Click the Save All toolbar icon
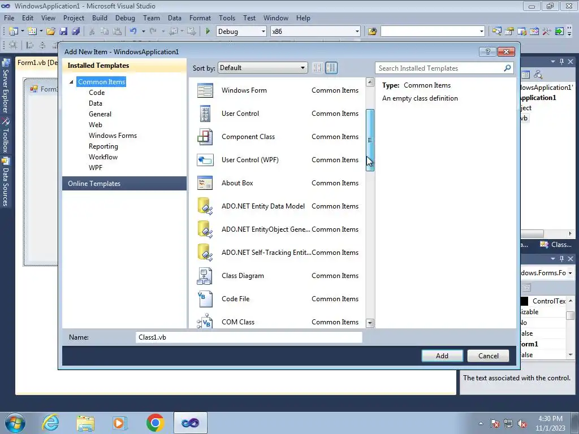The image size is (579, 434). click(x=76, y=32)
